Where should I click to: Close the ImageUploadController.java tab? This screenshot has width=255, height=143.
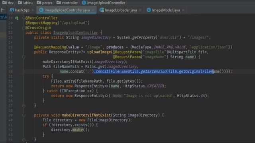93,10
